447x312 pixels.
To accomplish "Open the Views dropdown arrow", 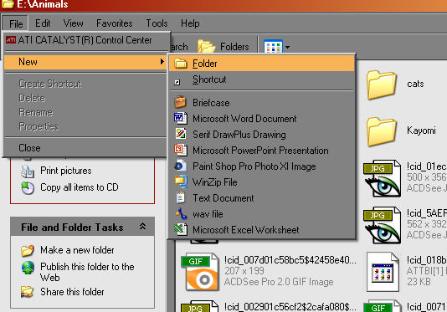I will coord(287,47).
